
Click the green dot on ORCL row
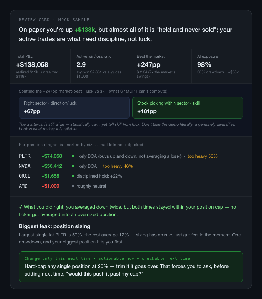tap(73, 176)
